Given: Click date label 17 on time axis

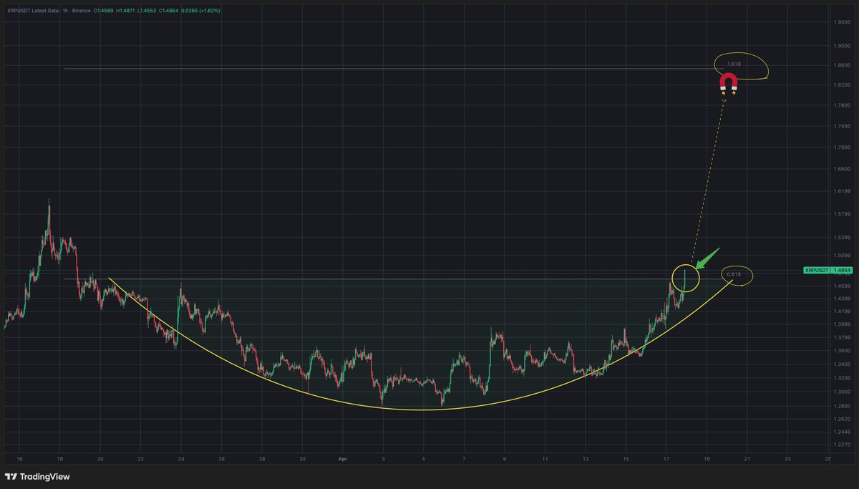Looking at the screenshot, I should (x=666, y=458).
